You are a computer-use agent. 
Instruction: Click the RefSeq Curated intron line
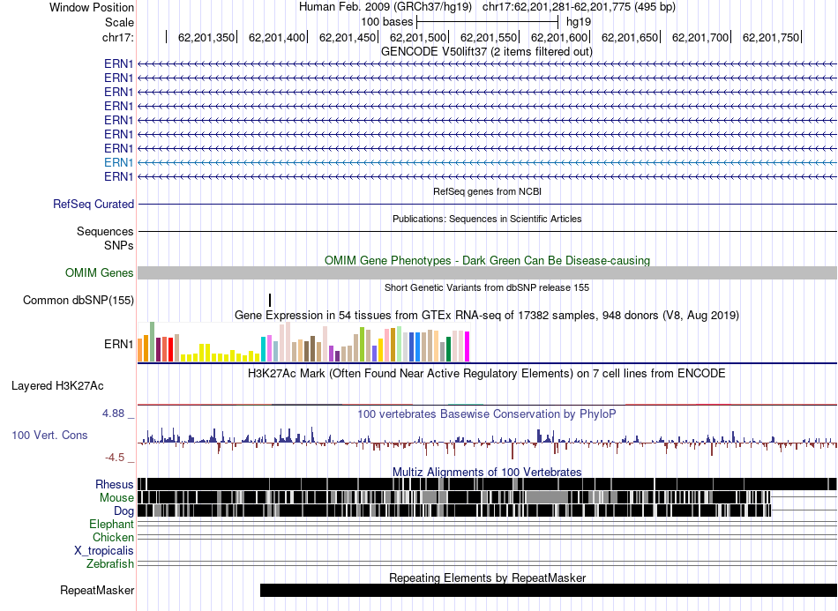click(488, 204)
